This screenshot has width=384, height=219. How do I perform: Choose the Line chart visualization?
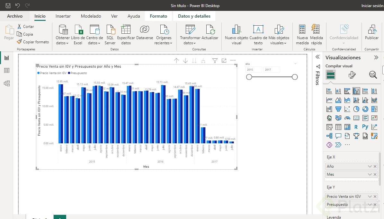click(x=329, y=100)
